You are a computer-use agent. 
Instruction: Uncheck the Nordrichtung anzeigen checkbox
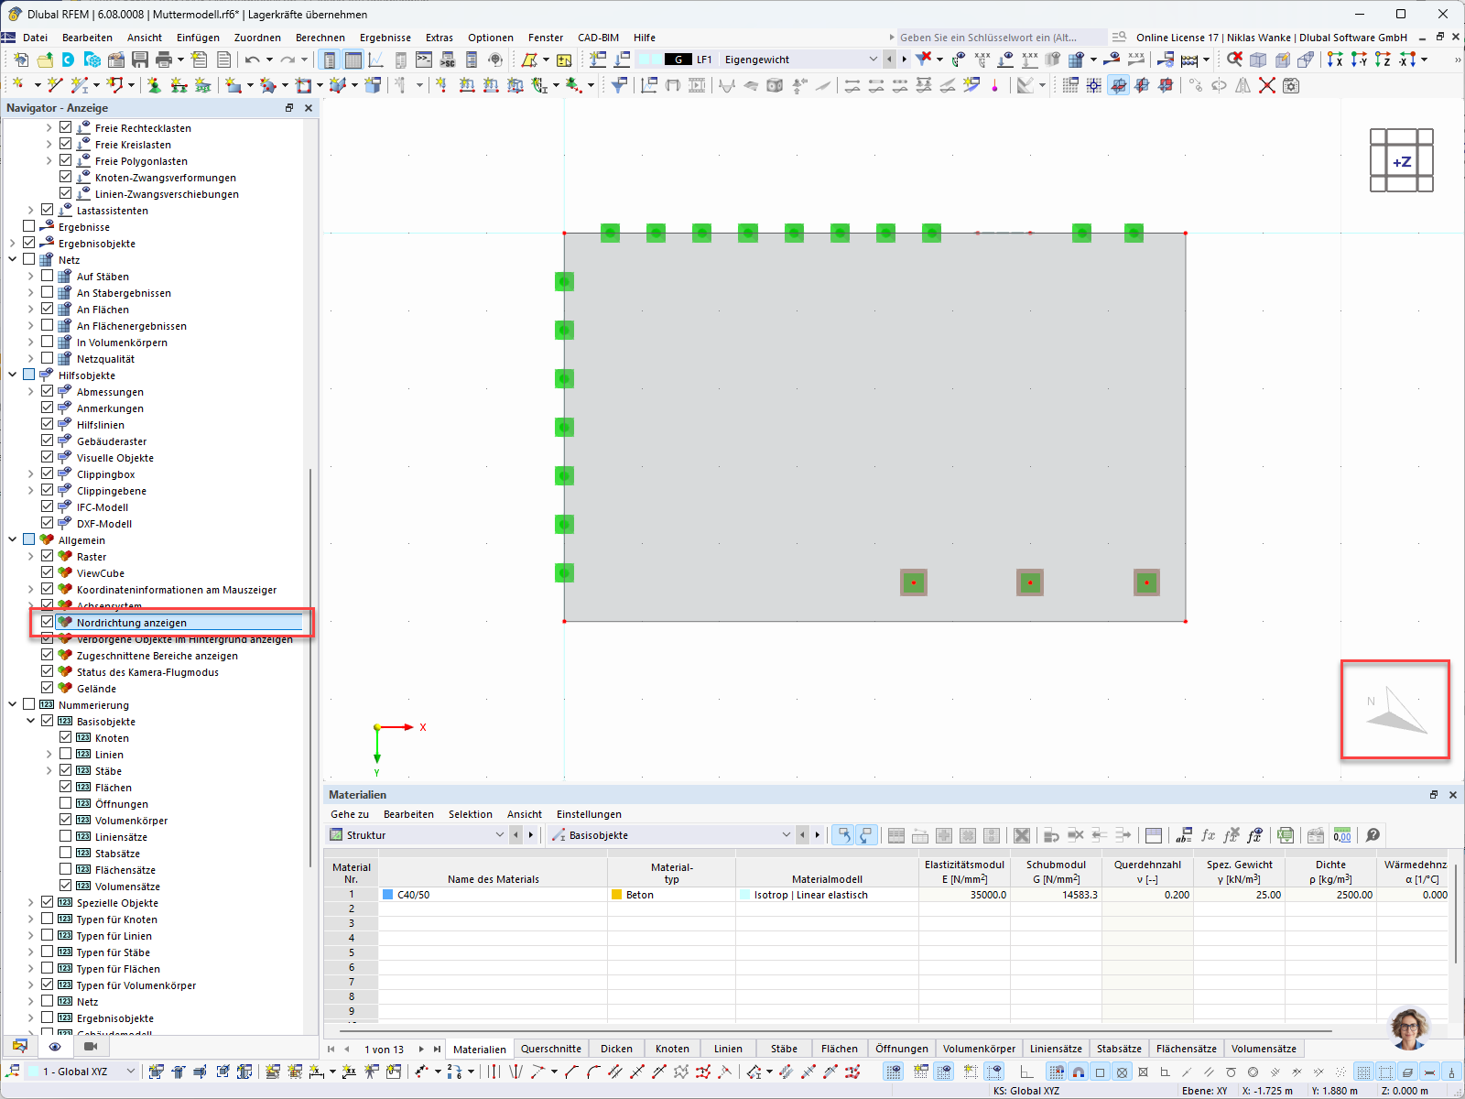pyautogui.click(x=48, y=622)
